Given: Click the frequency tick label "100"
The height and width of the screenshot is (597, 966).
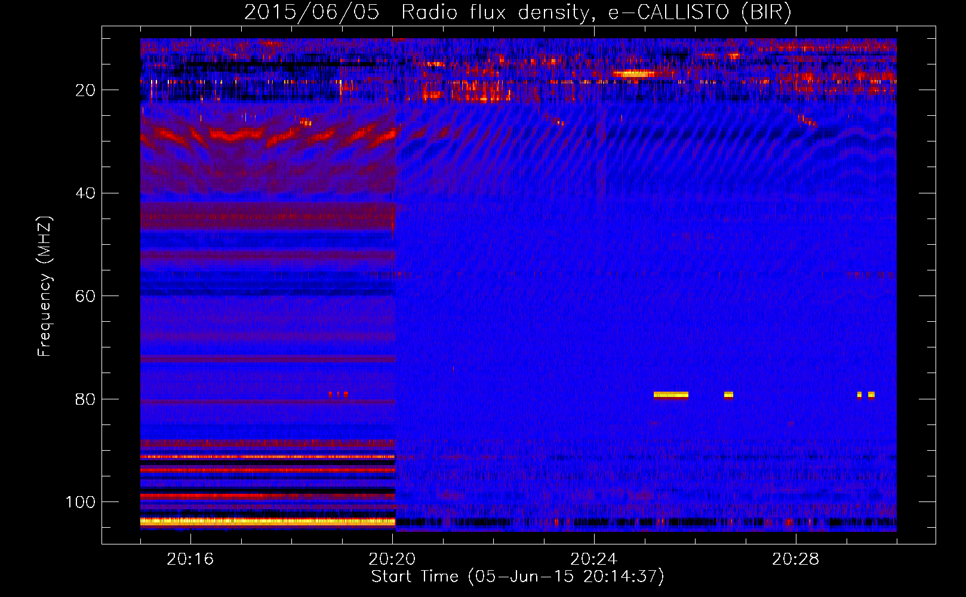Looking at the screenshot, I should tap(81, 502).
